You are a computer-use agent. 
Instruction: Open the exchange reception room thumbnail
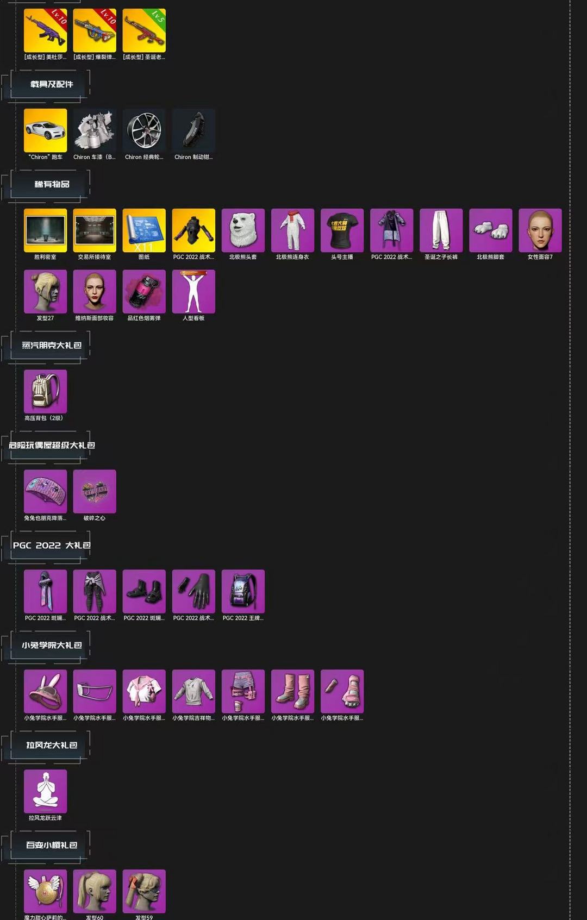click(95, 230)
